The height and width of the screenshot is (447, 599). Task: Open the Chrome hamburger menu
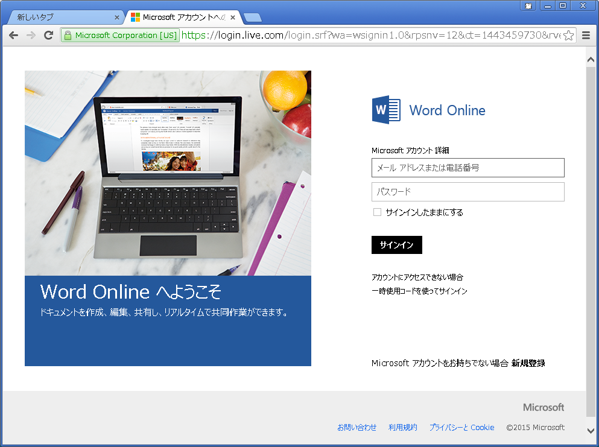[586, 36]
